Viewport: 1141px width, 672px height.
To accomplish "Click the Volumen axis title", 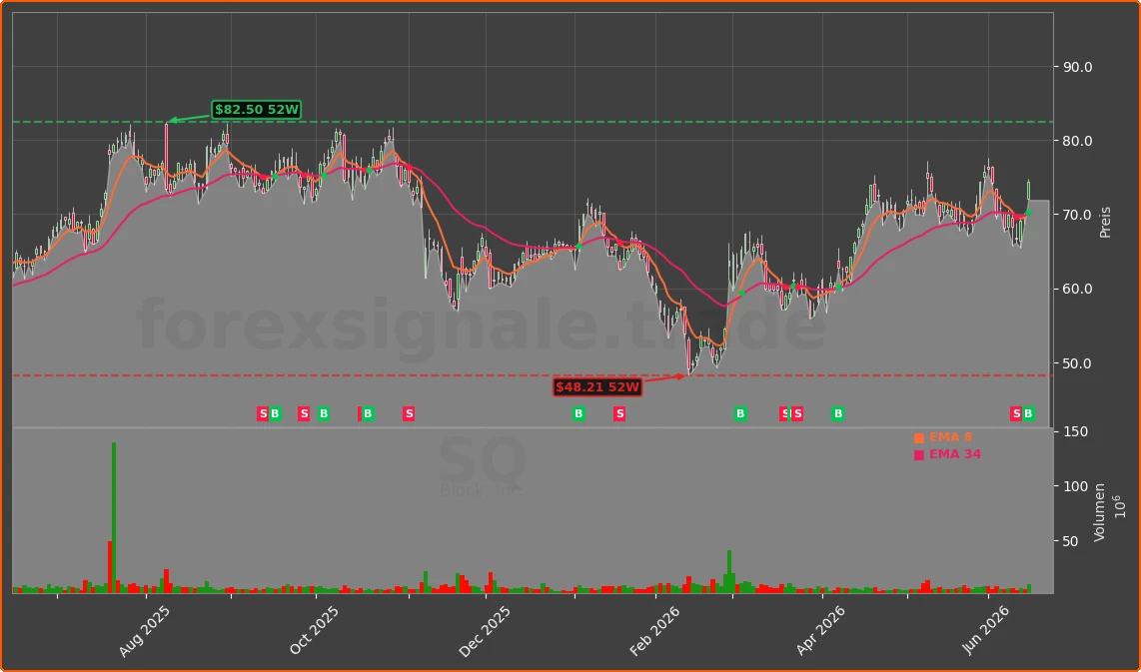I will coord(1099,511).
